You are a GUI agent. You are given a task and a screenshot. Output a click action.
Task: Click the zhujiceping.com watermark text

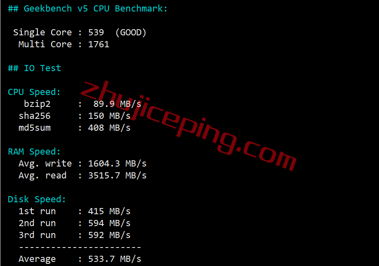(188, 125)
